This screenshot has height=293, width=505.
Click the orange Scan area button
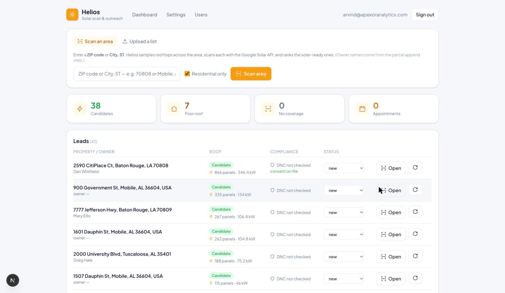pyautogui.click(x=251, y=74)
